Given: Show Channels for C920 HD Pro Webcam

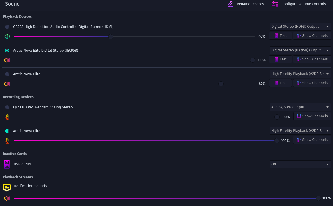Looking at the screenshot, I should click(x=312, y=116).
